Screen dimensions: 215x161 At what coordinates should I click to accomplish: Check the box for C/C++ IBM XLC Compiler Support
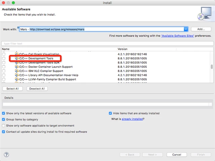coord(4,71)
